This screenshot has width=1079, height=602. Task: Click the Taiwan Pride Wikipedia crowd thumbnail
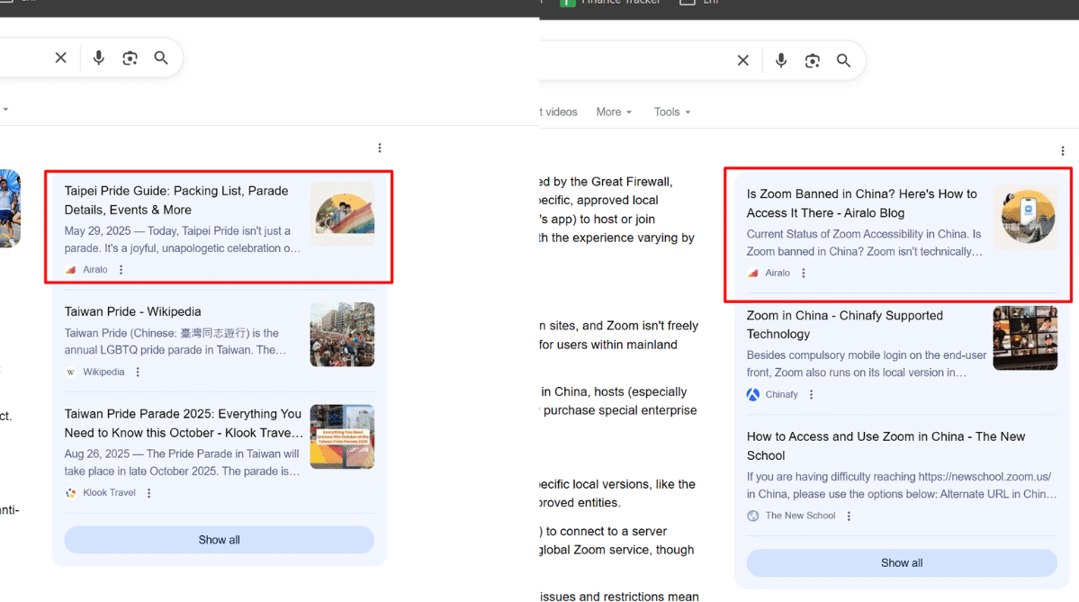point(342,335)
